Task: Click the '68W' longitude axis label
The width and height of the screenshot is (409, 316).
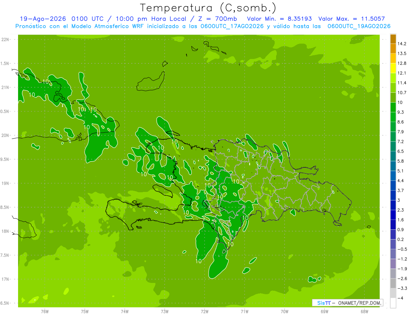Action: tap(364, 312)
